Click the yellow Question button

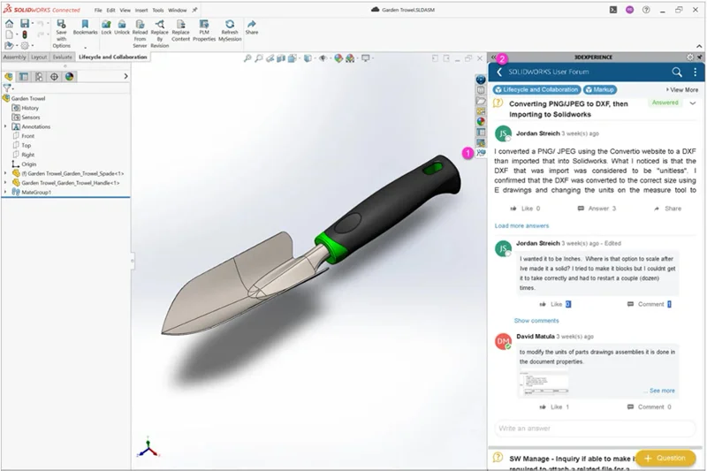665,458
